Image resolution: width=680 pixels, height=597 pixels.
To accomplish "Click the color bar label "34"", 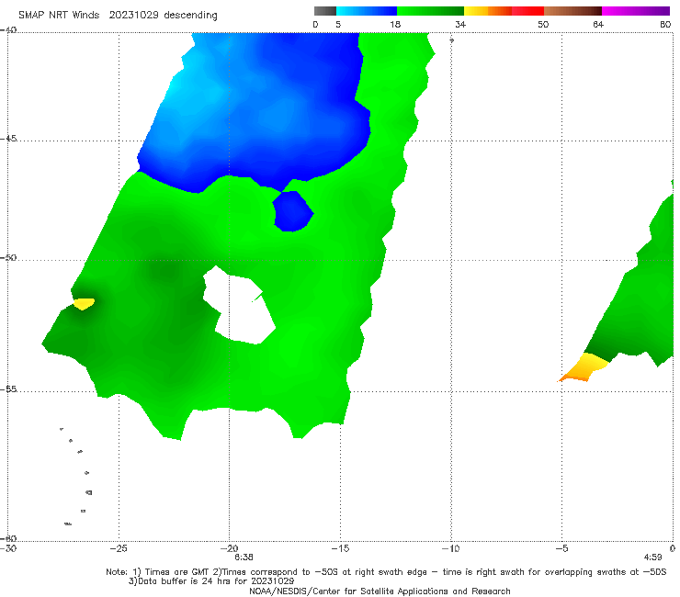I will coord(460,24).
